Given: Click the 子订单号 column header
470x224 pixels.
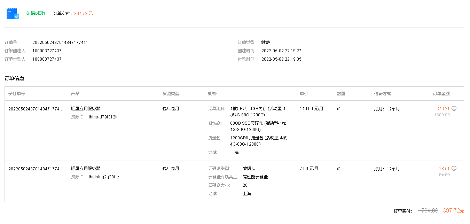Looking at the screenshot, I should point(17,94).
